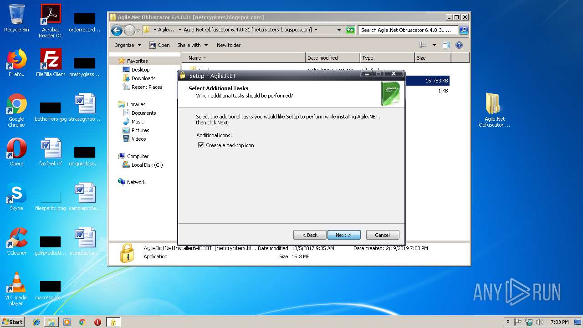
Task: Open Videos library
Action: pos(138,139)
